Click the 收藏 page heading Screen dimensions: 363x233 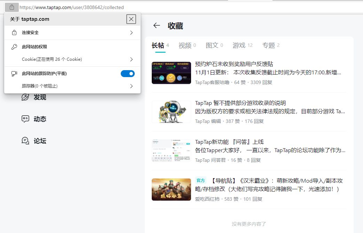pyautogui.click(x=175, y=26)
